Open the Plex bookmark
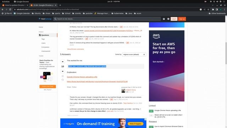The width and height of the screenshot is (227, 128). [x=7, y=14]
